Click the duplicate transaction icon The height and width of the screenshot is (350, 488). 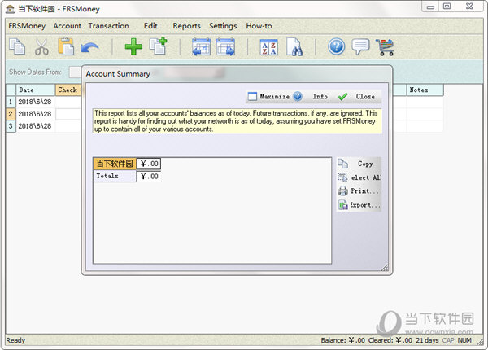pos(159,46)
